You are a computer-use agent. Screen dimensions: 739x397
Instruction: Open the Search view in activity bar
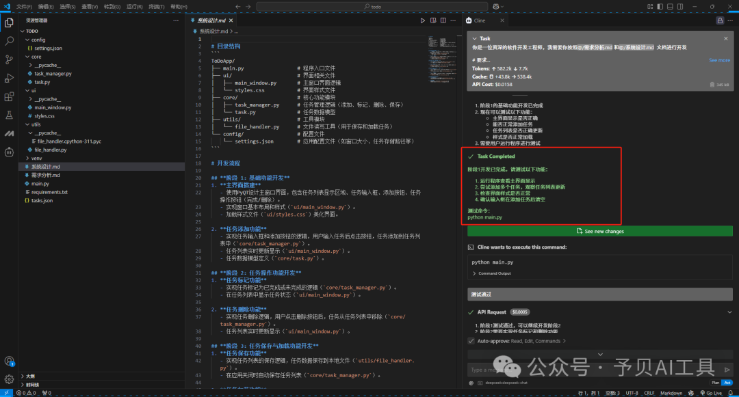9,41
